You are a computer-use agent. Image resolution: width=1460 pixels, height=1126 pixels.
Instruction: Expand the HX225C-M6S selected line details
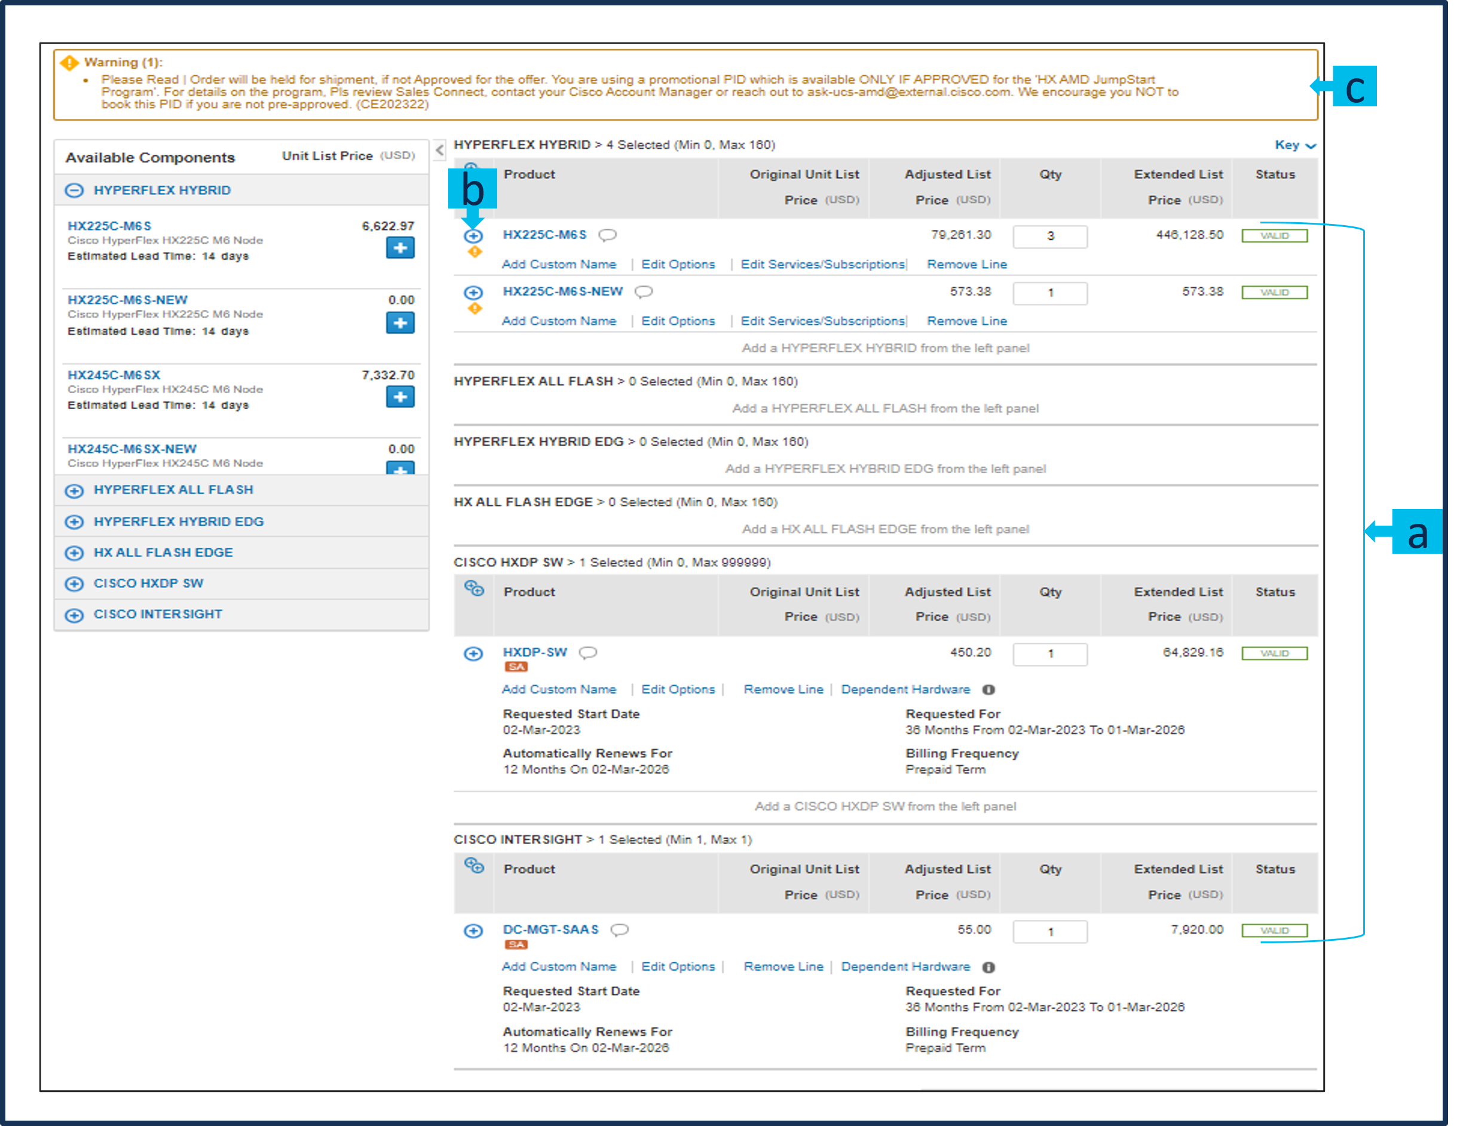[473, 236]
